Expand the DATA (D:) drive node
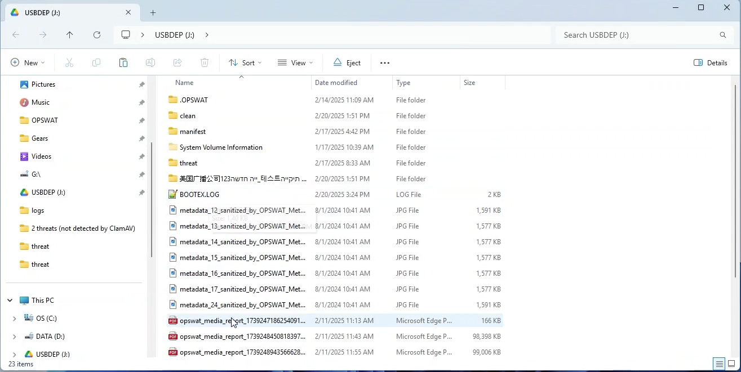 point(14,337)
